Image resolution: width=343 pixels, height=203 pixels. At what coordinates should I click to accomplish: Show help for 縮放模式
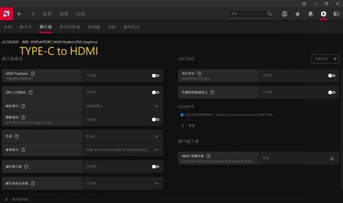point(23,106)
